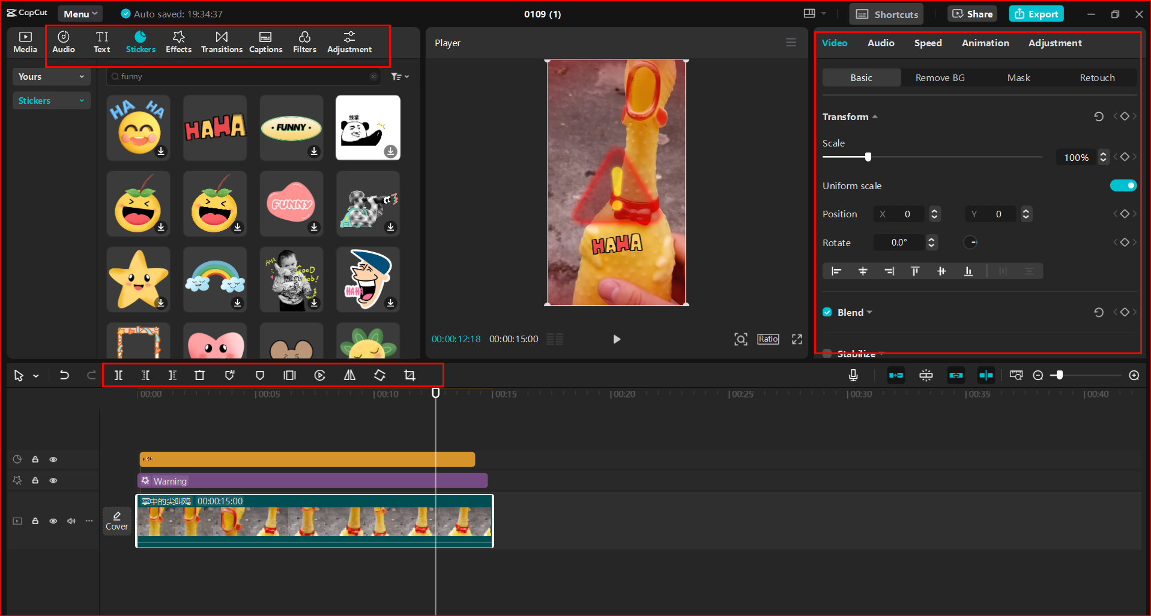Zoom in on the timeline with the magnifier icon

click(1134, 375)
